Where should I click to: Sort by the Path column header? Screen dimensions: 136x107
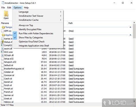(x=71, y=23)
